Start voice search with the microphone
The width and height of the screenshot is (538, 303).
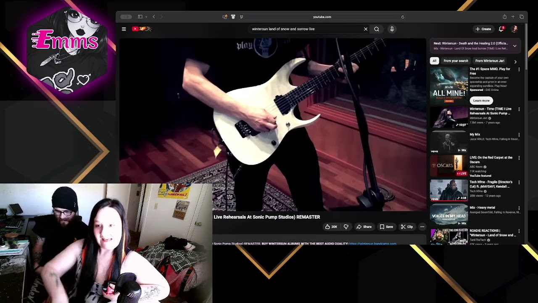click(x=392, y=29)
